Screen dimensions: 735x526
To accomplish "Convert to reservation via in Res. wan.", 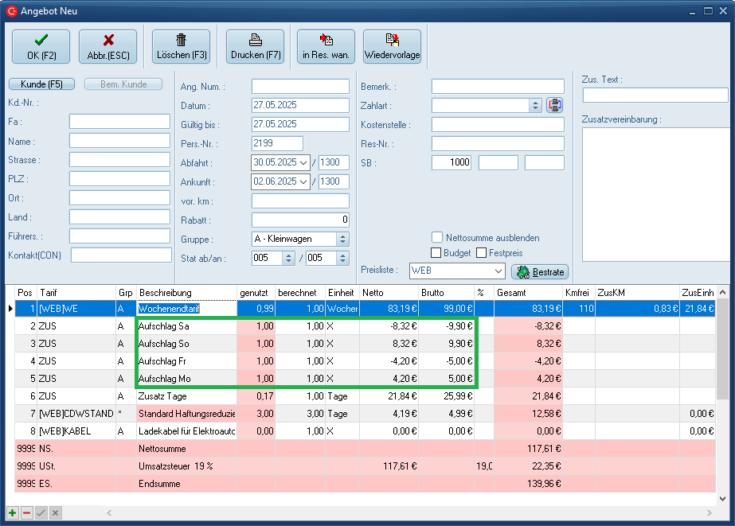I will tap(326, 47).
